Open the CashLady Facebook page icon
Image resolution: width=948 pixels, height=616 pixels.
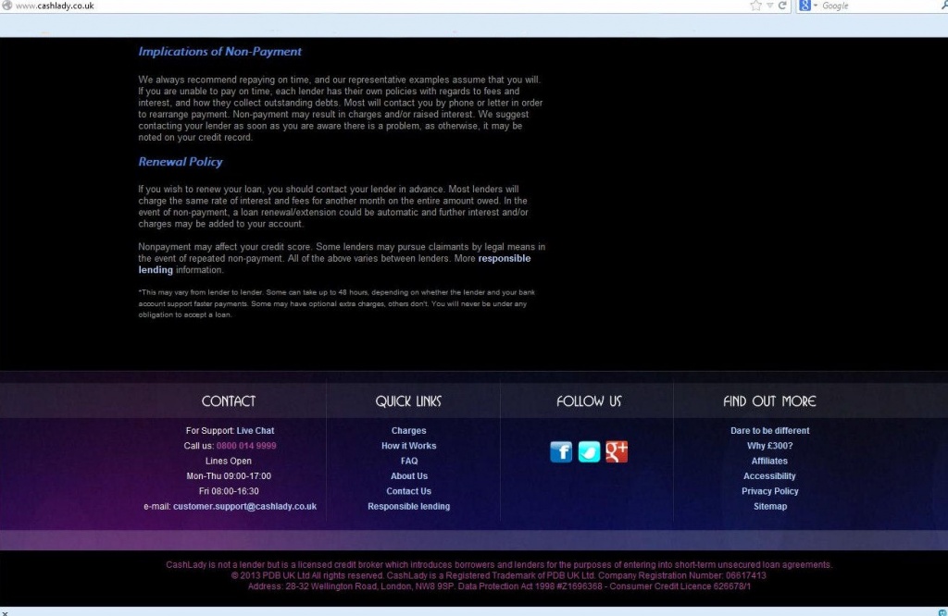tap(561, 451)
